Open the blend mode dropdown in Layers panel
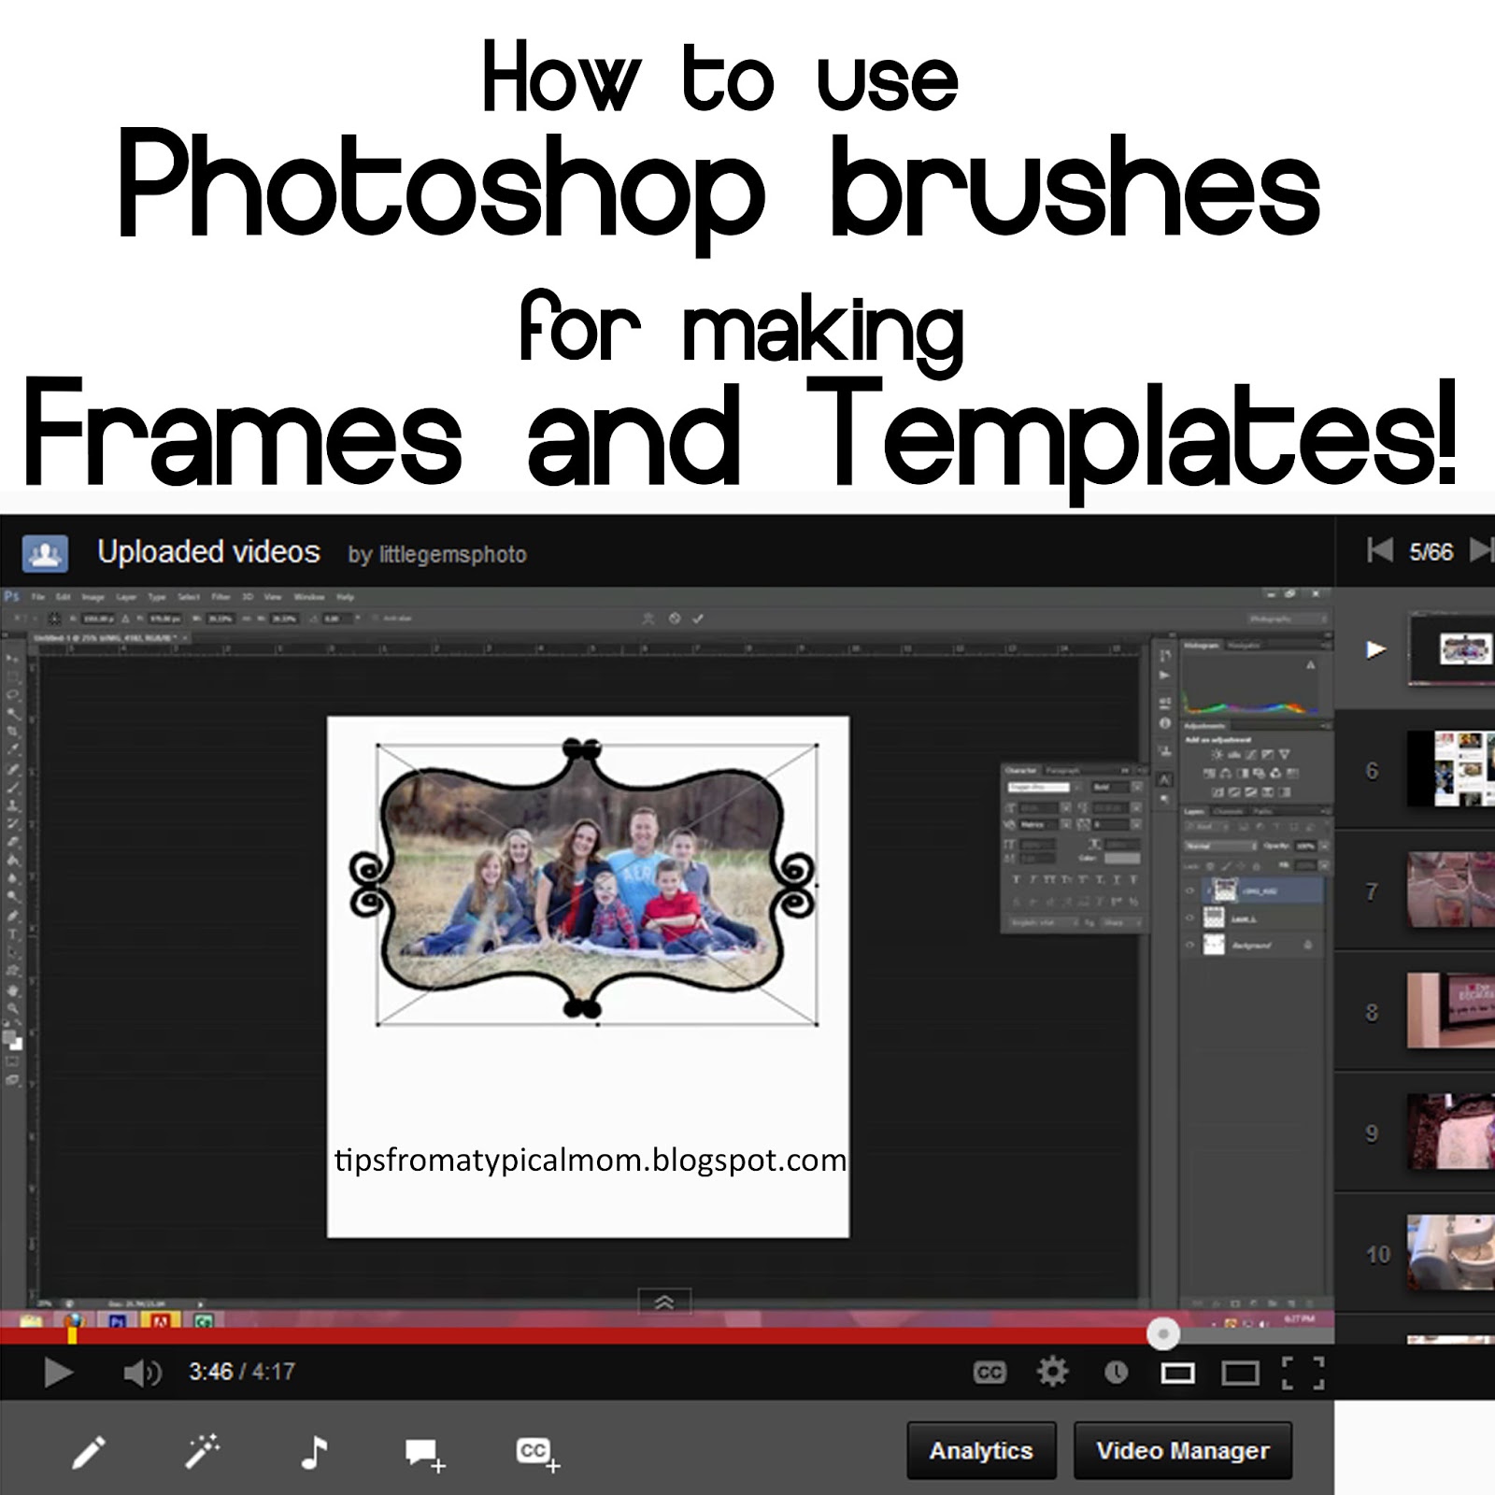The width and height of the screenshot is (1495, 1495). (1217, 846)
